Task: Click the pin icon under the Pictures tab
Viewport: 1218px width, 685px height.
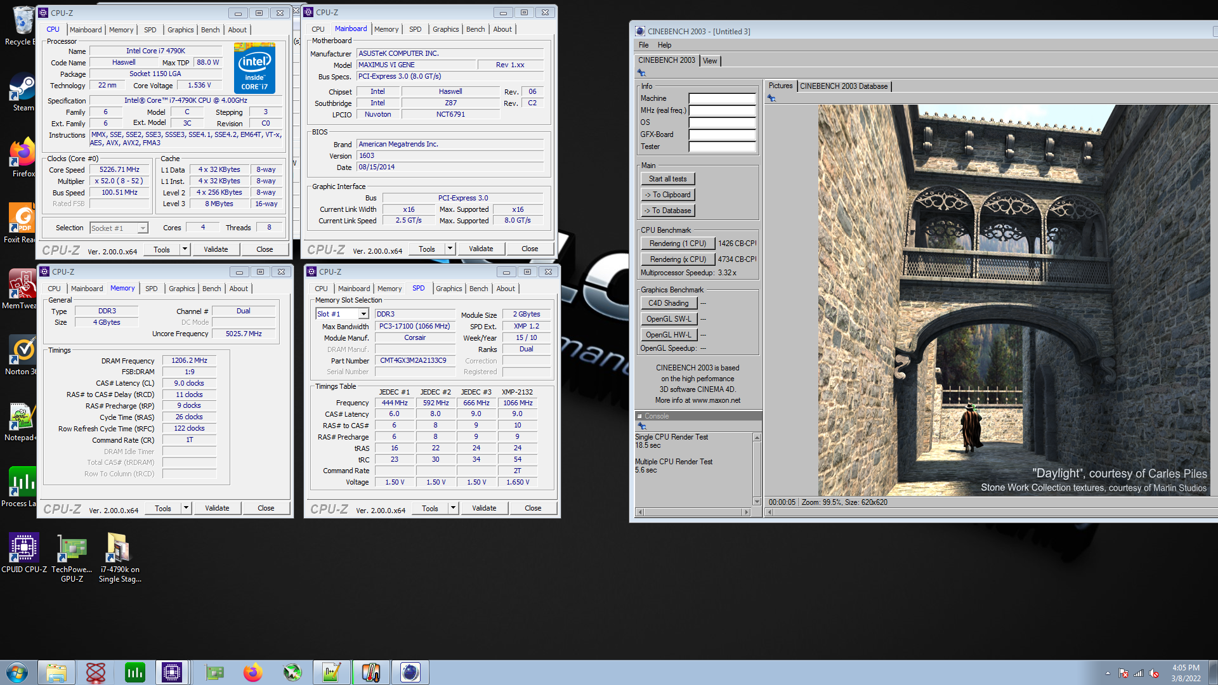Action: pyautogui.click(x=772, y=98)
